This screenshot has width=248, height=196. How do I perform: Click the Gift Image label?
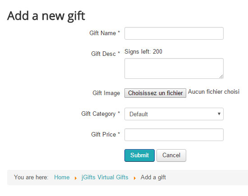(106, 93)
